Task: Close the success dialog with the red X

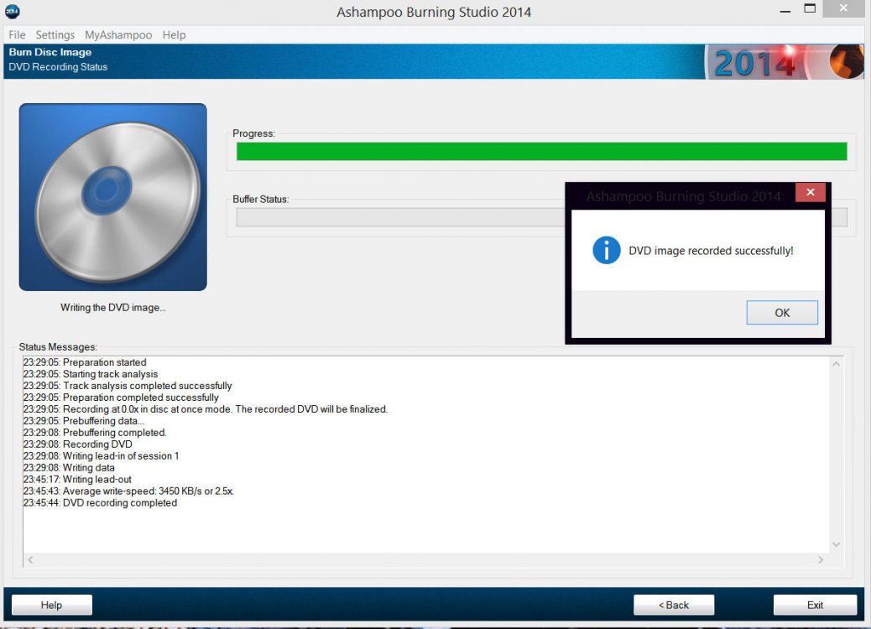Action: pyautogui.click(x=810, y=193)
